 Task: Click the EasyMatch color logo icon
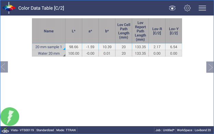coord(9,8)
